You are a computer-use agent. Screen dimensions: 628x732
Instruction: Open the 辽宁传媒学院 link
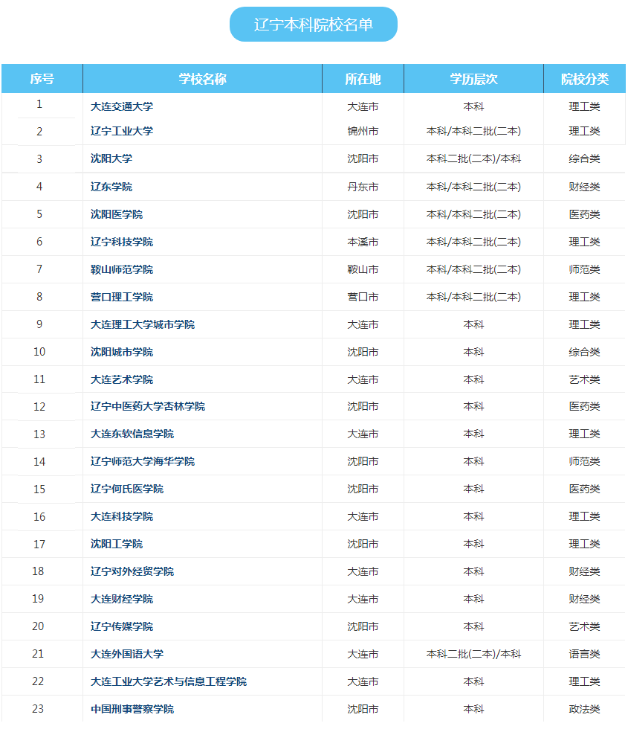pos(122,626)
